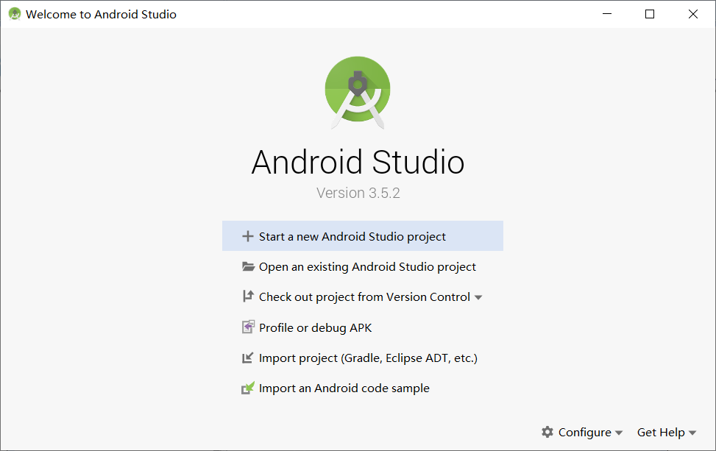Click the Android Studio heading text

358,162
